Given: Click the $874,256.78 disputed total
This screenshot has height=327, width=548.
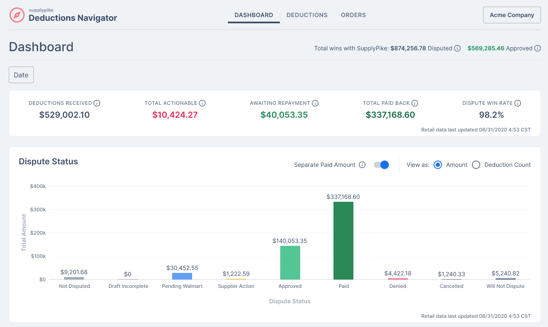Looking at the screenshot, I should tap(408, 48).
